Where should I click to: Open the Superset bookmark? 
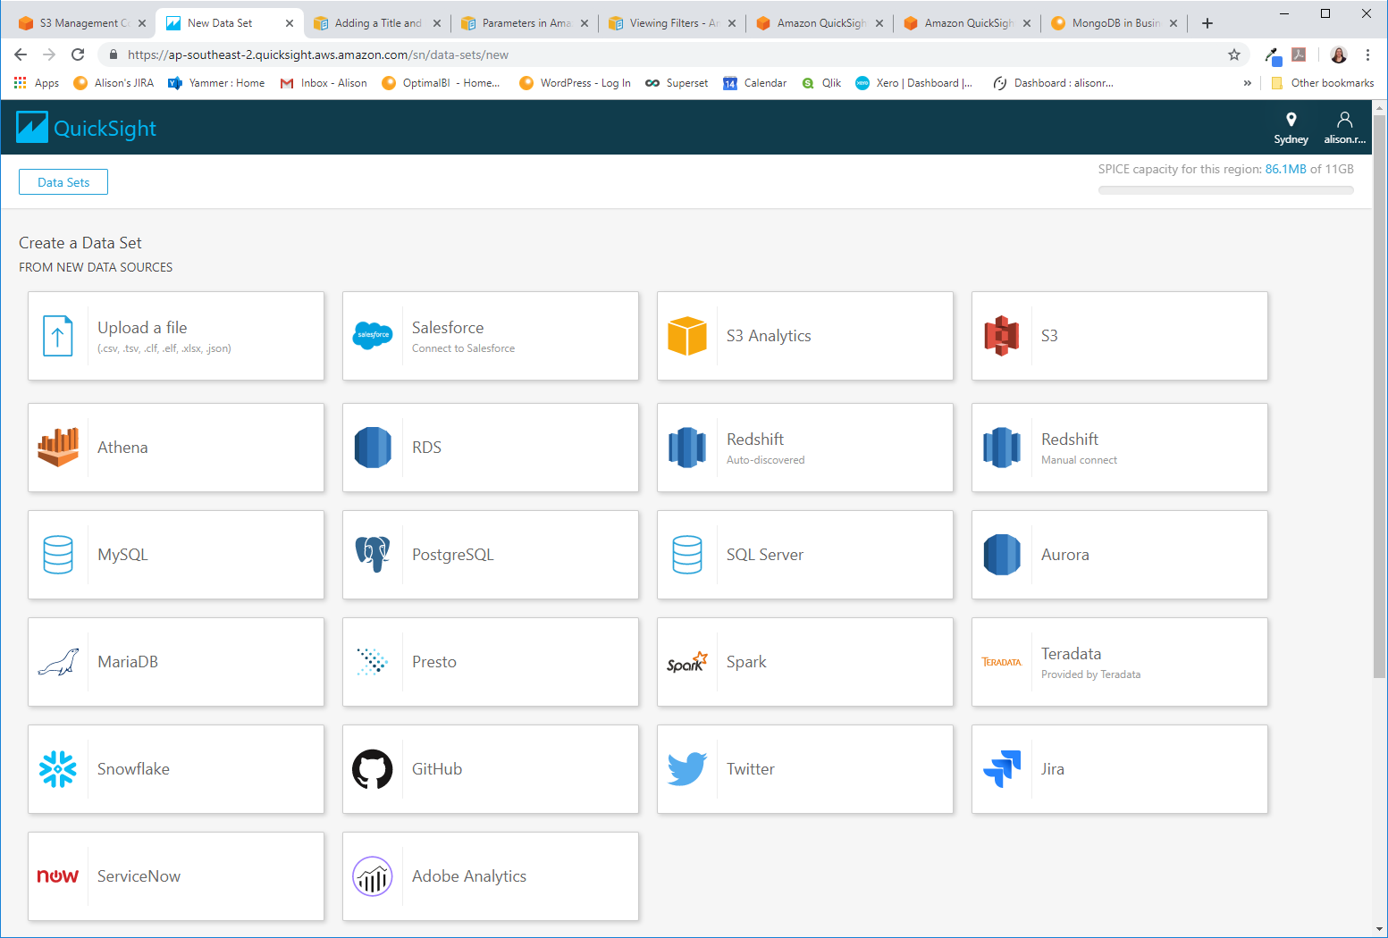677,83
